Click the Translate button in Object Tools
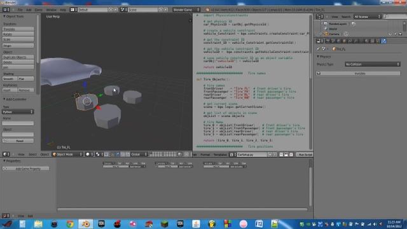 (18, 29)
